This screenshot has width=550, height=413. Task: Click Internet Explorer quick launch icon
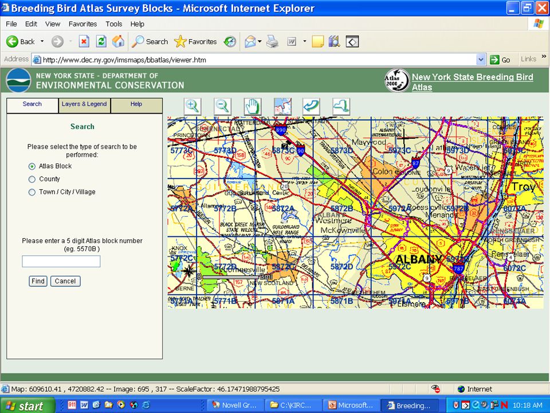(146, 405)
